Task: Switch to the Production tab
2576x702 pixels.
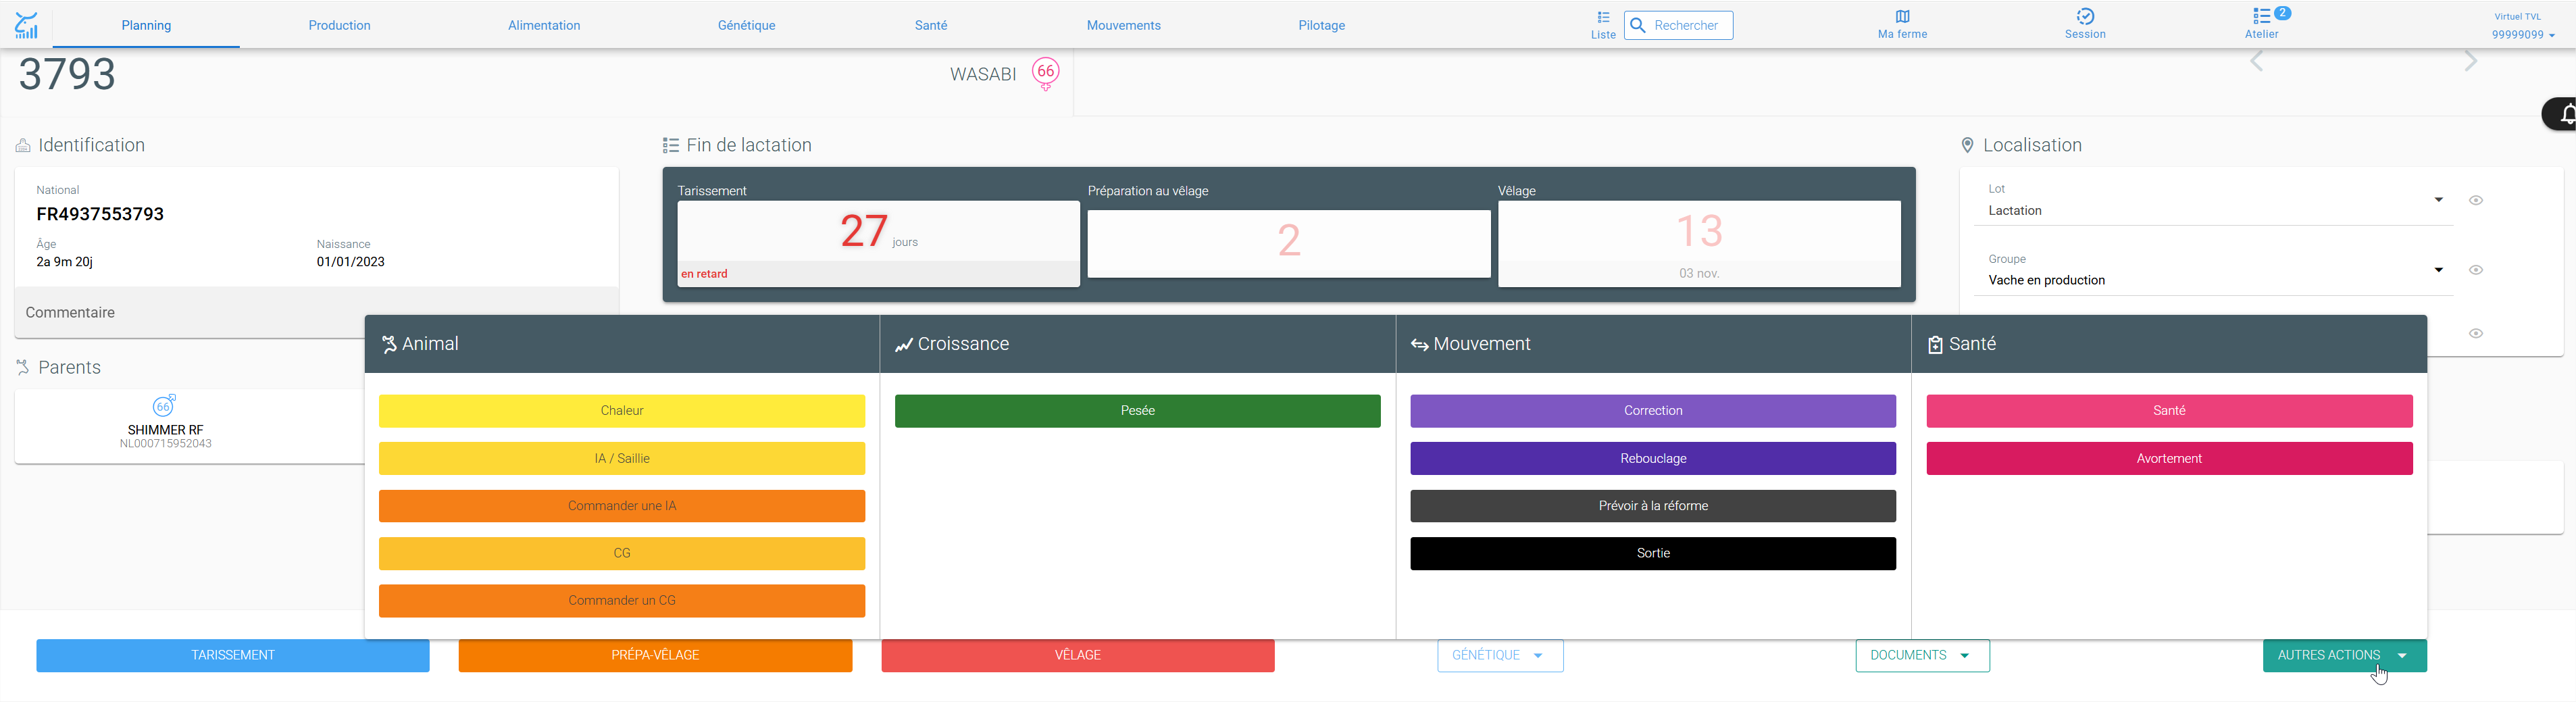Action: pyautogui.click(x=339, y=25)
